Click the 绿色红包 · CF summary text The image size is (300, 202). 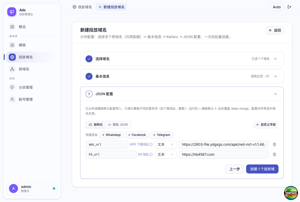pyautogui.click(x=260, y=76)
